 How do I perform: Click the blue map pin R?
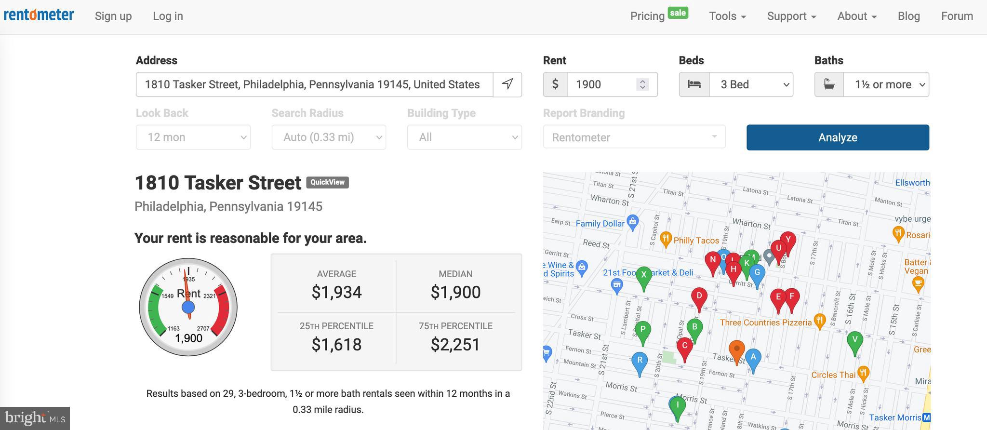pos(640,364)
